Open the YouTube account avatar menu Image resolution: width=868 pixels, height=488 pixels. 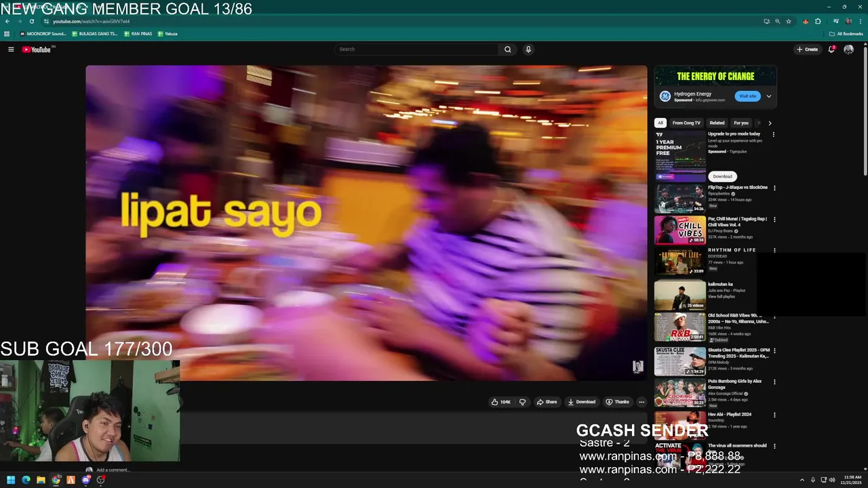point(848,49)
